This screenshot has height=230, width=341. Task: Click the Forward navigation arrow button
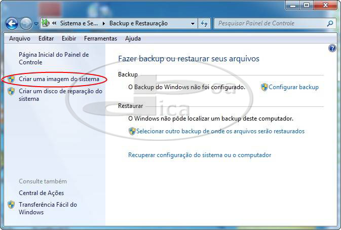(26, 23)
